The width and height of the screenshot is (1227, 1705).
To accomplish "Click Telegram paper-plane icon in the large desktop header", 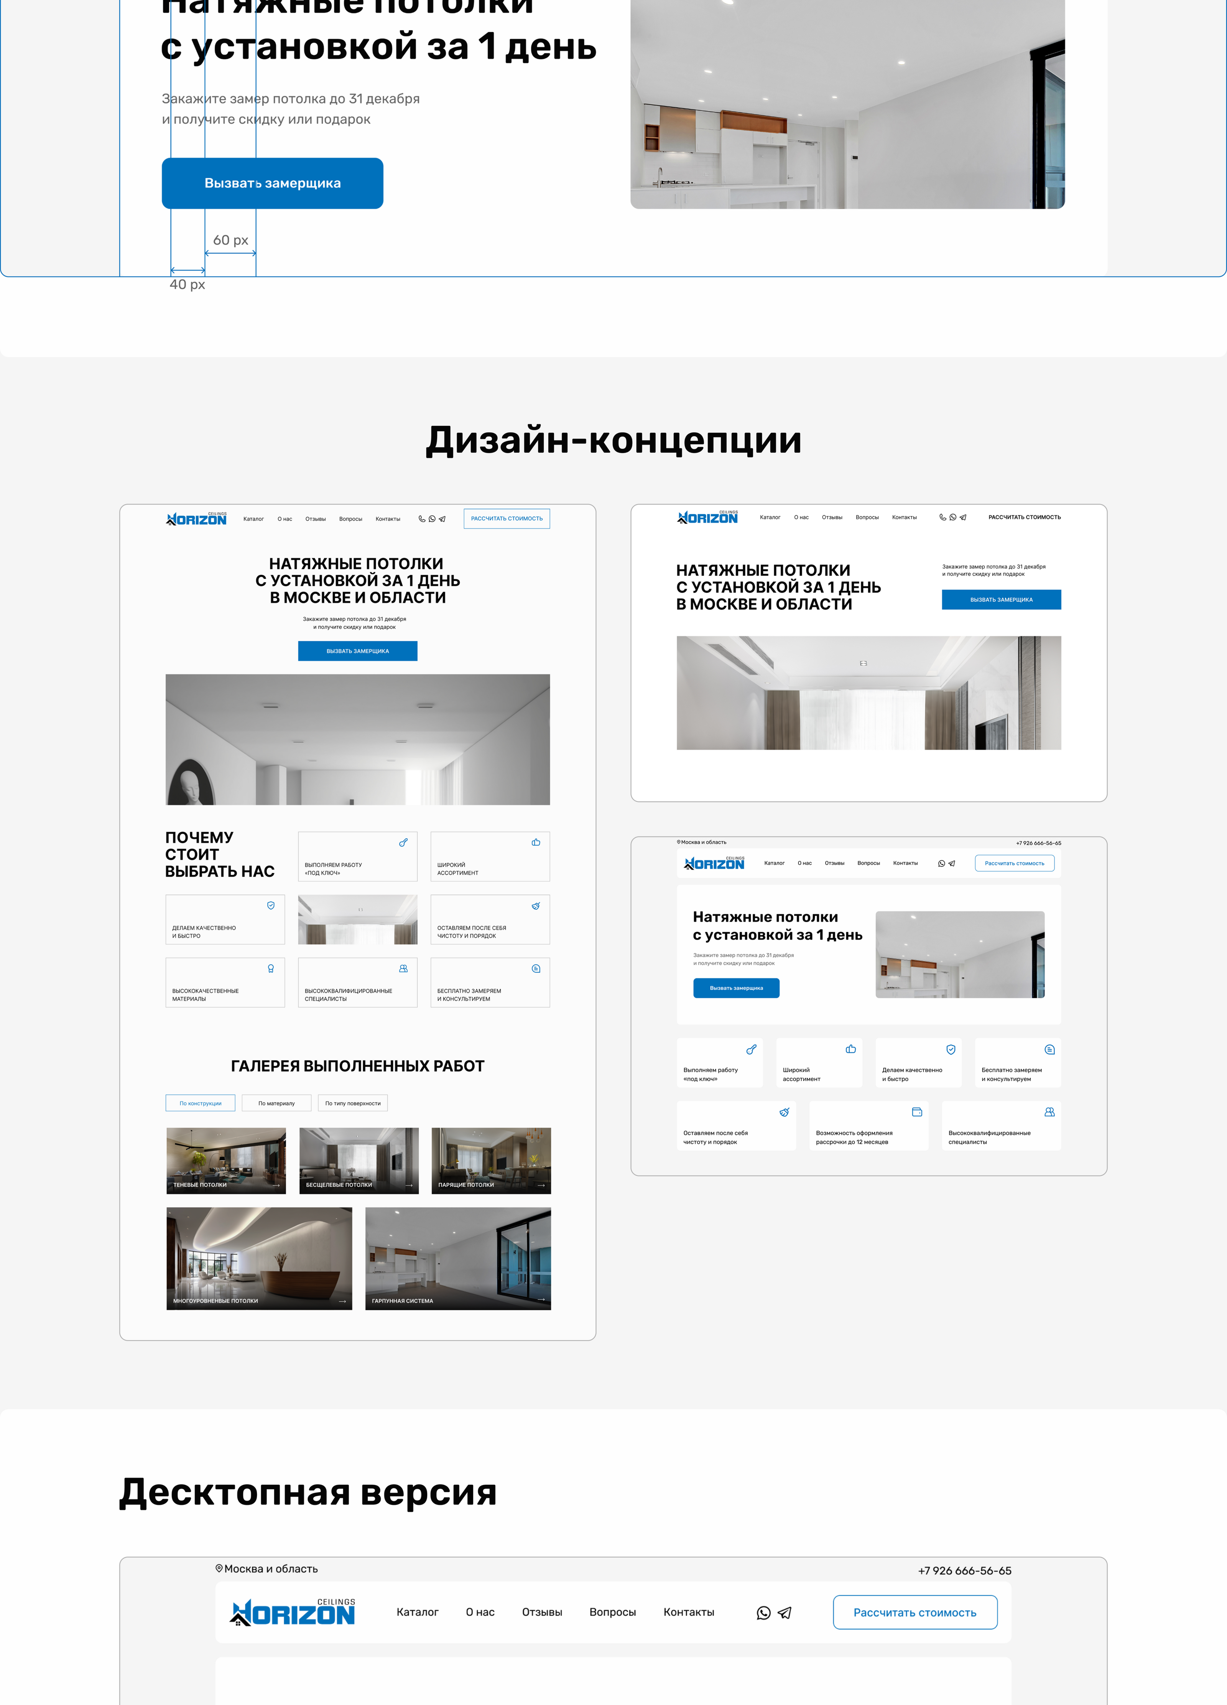I will pyautogui.click(x=785, y=1613).
